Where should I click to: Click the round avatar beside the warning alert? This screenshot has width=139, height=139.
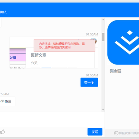[93, 41]
